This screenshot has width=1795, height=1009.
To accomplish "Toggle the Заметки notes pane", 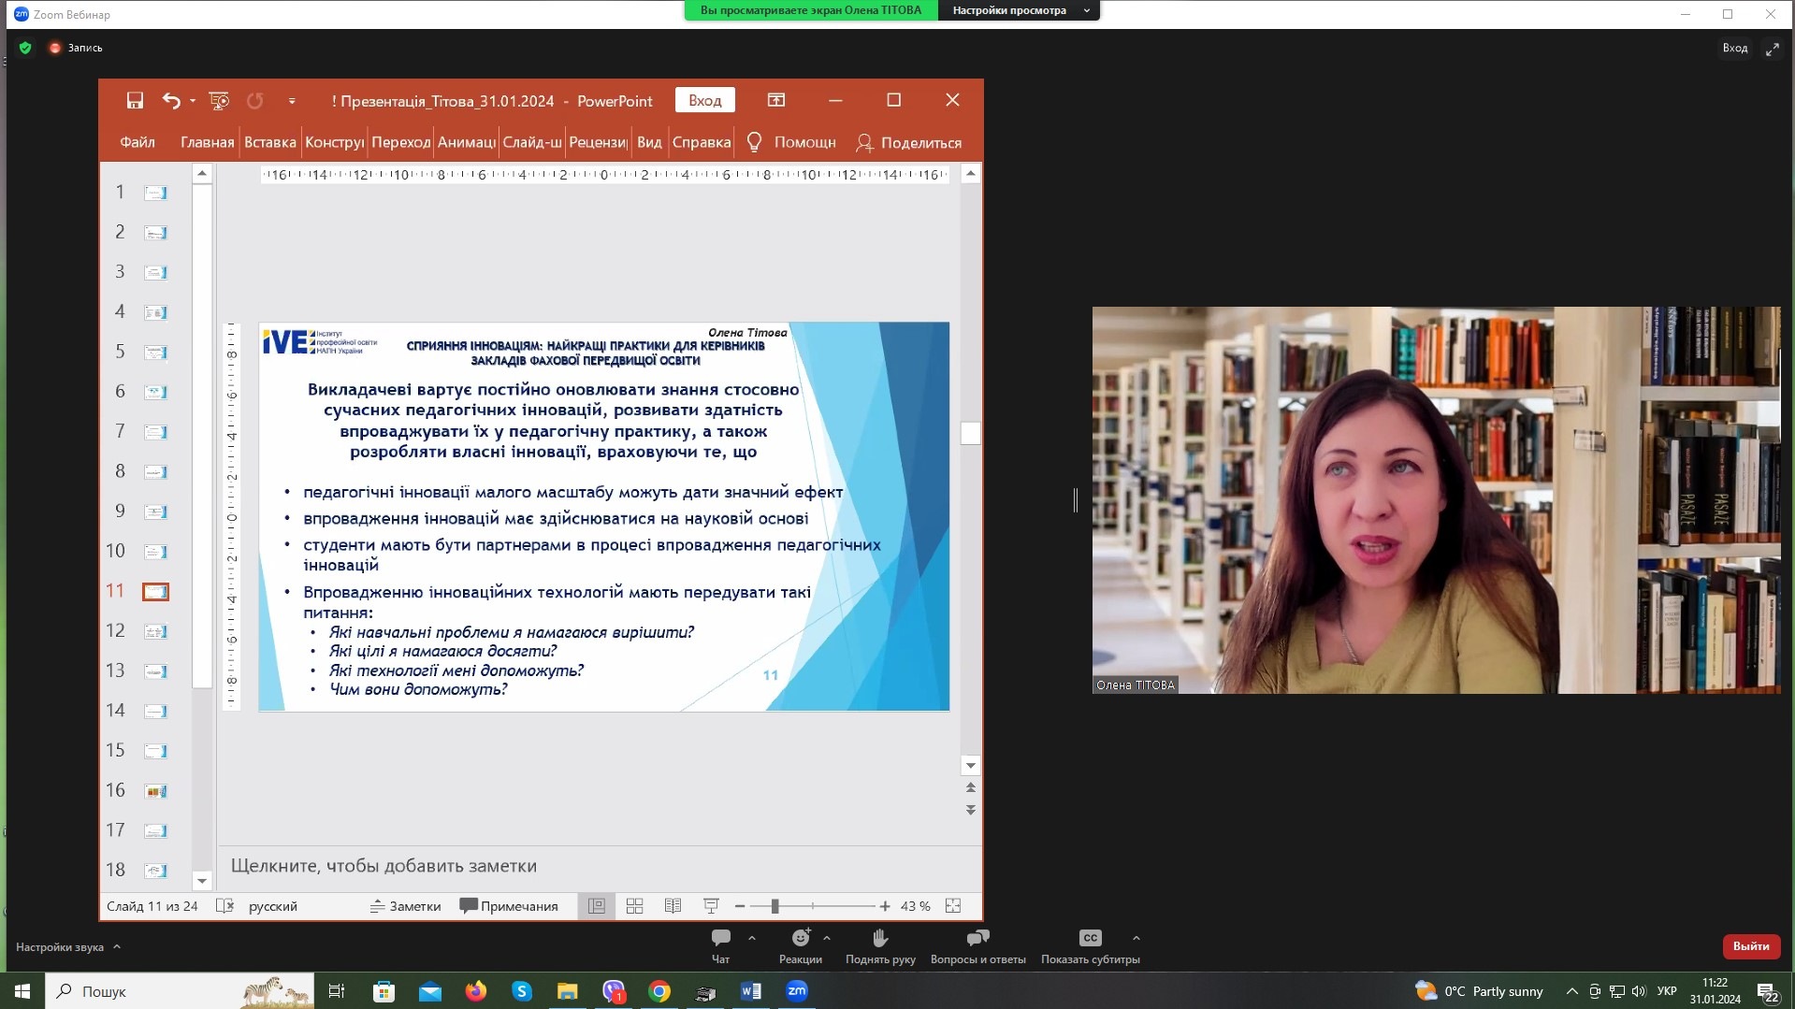I will pyautogui.click(x=405, y=906).
